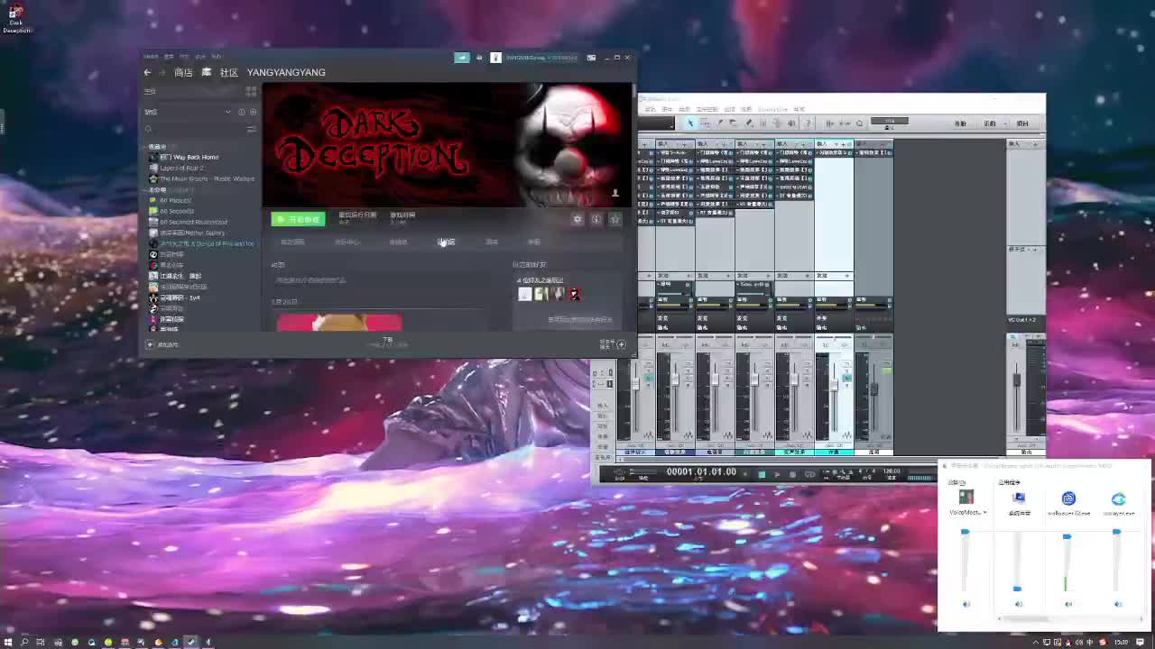Select The Mean Greens - Plastic Warfare
The width and height of the screenshot is (1155, 649).
tap(202, 178)
